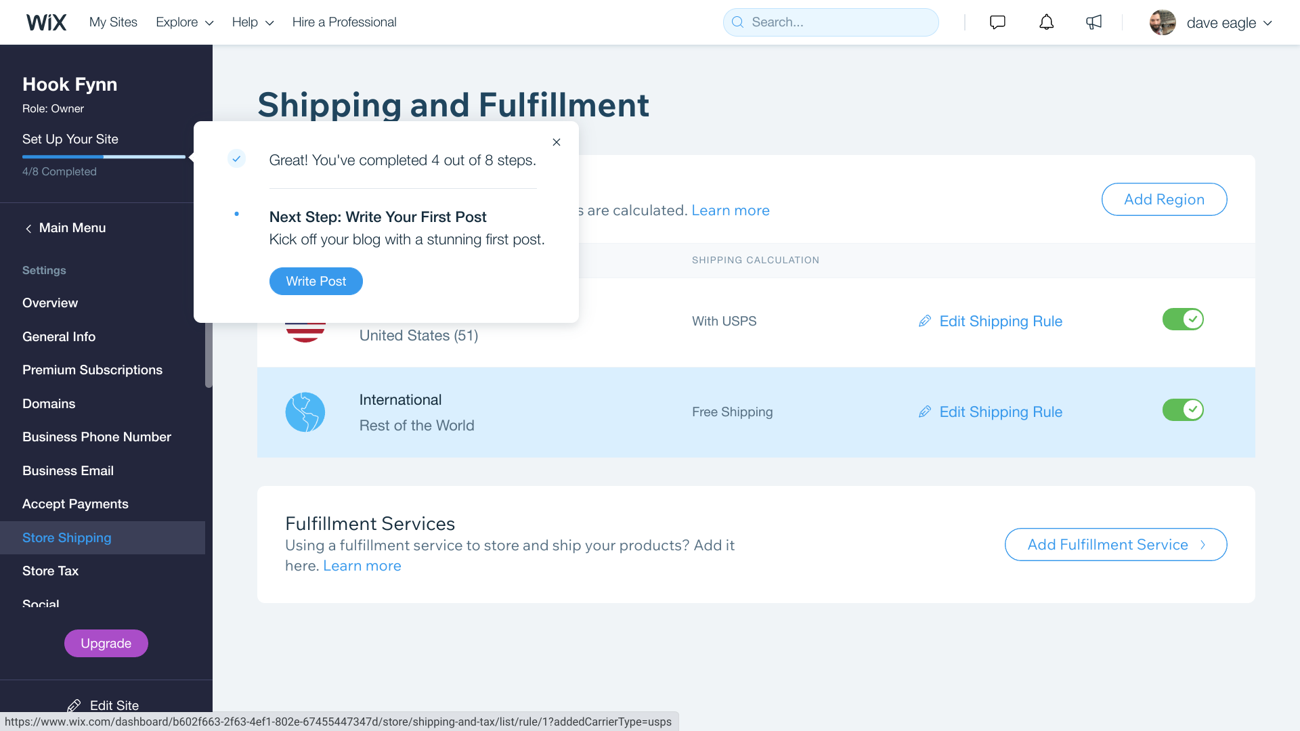This screenshot has width=1300, height=731.
Task: Select the Store Tax menu item
Action: 50,571
